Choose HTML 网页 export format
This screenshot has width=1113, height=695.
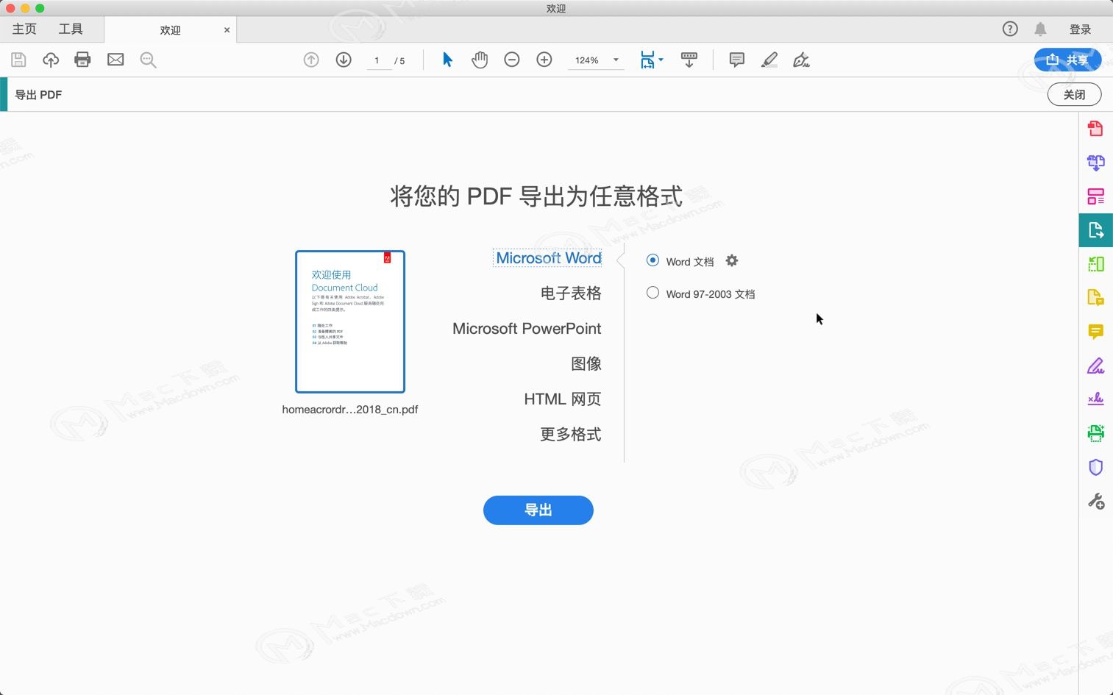coord(563,399)
